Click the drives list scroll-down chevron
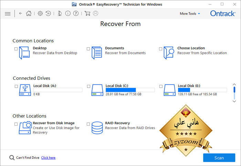The image size is (241, 166). (234, 101)
